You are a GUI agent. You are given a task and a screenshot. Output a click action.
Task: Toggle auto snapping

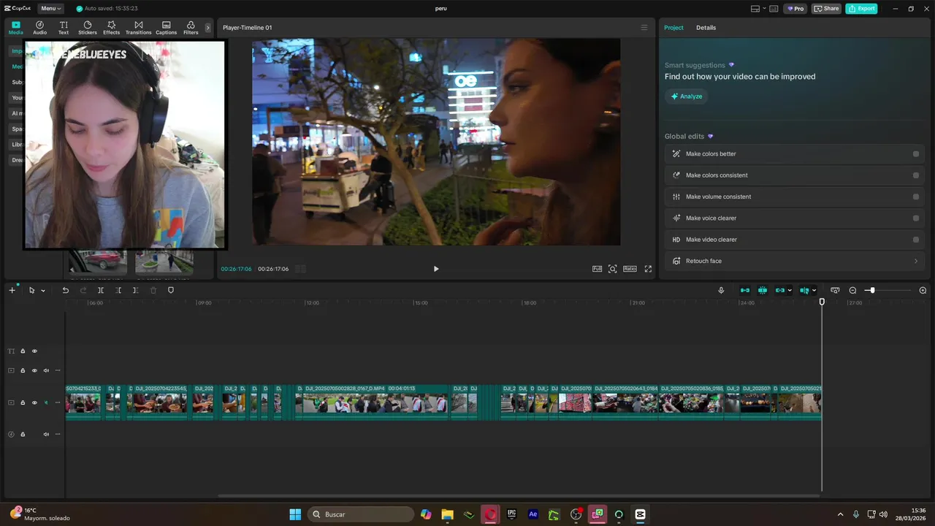pos(763,290)
